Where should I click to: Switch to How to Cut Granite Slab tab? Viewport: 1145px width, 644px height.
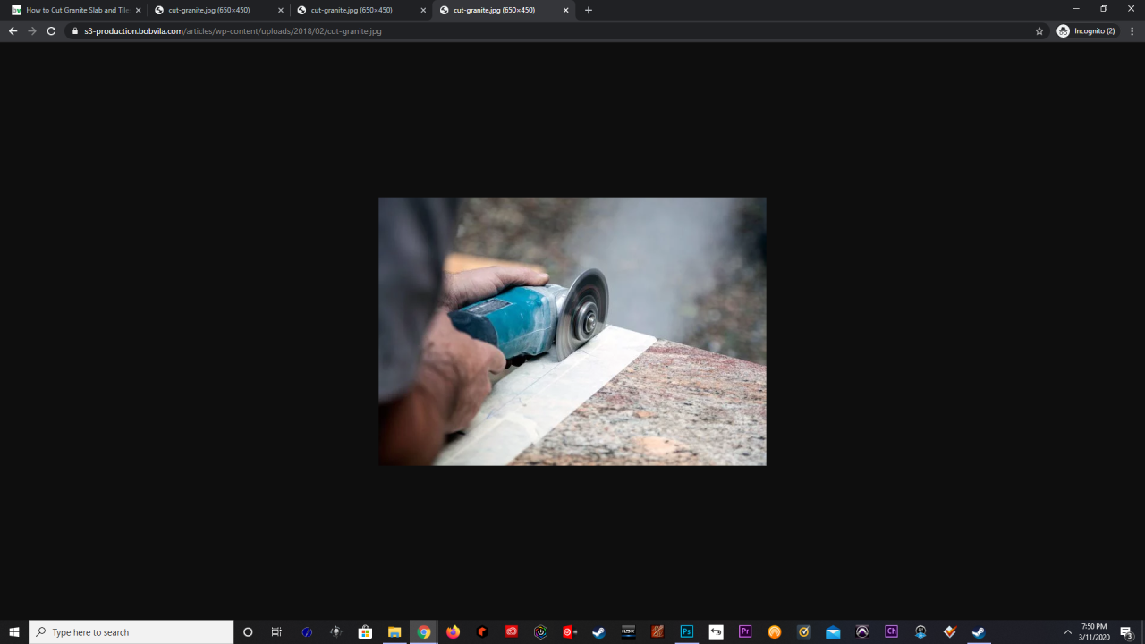pyautogui.click(x=76, y=10)
